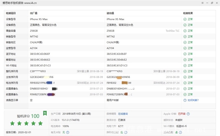The height and width of the screenshot is (136, 220).
Task: Click the help icon next to 序列号匹配
Action: [x=126, y=132]
